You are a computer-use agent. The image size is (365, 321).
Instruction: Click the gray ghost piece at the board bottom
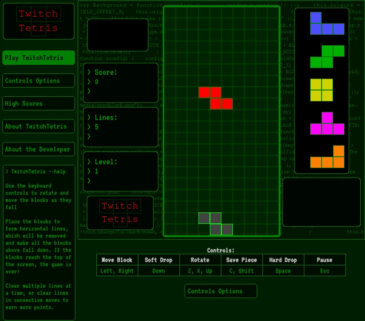(x=216, y=224)
